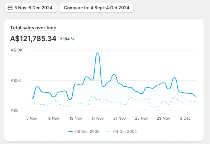This screenshot has height=144, width=210.
Task: Click the 29 Nov x-axis label
Action: point(163,118)
